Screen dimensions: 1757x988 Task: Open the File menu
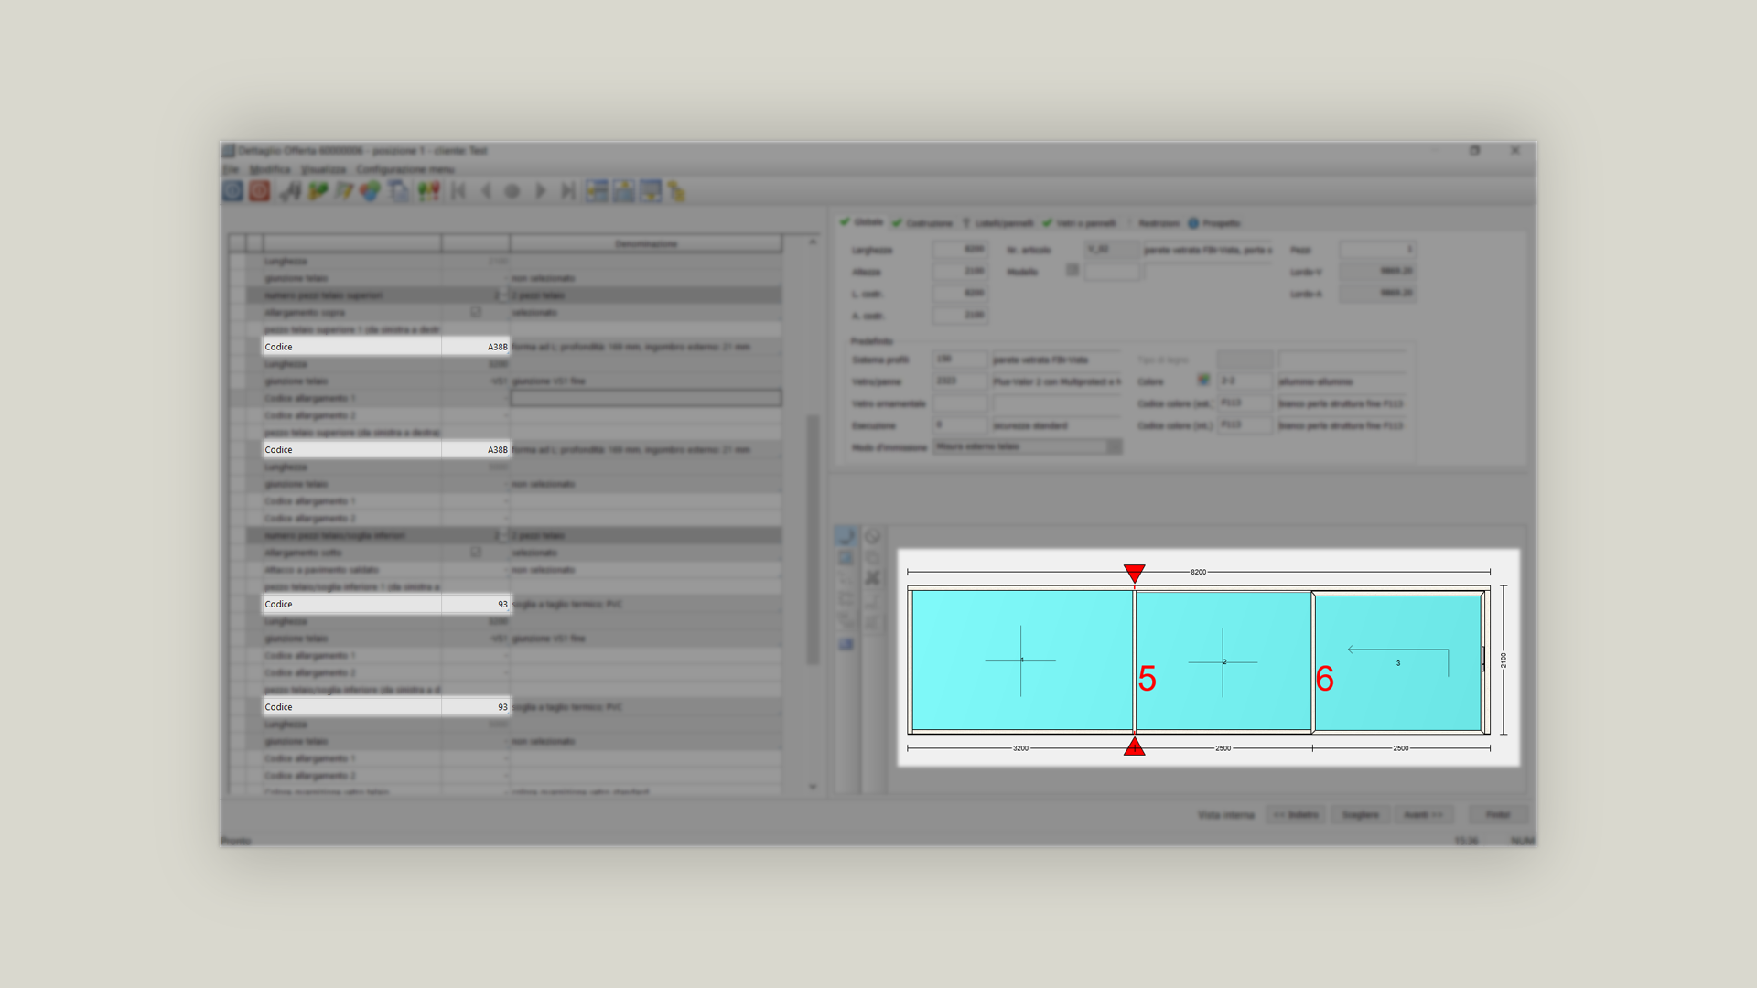[231, 169]
